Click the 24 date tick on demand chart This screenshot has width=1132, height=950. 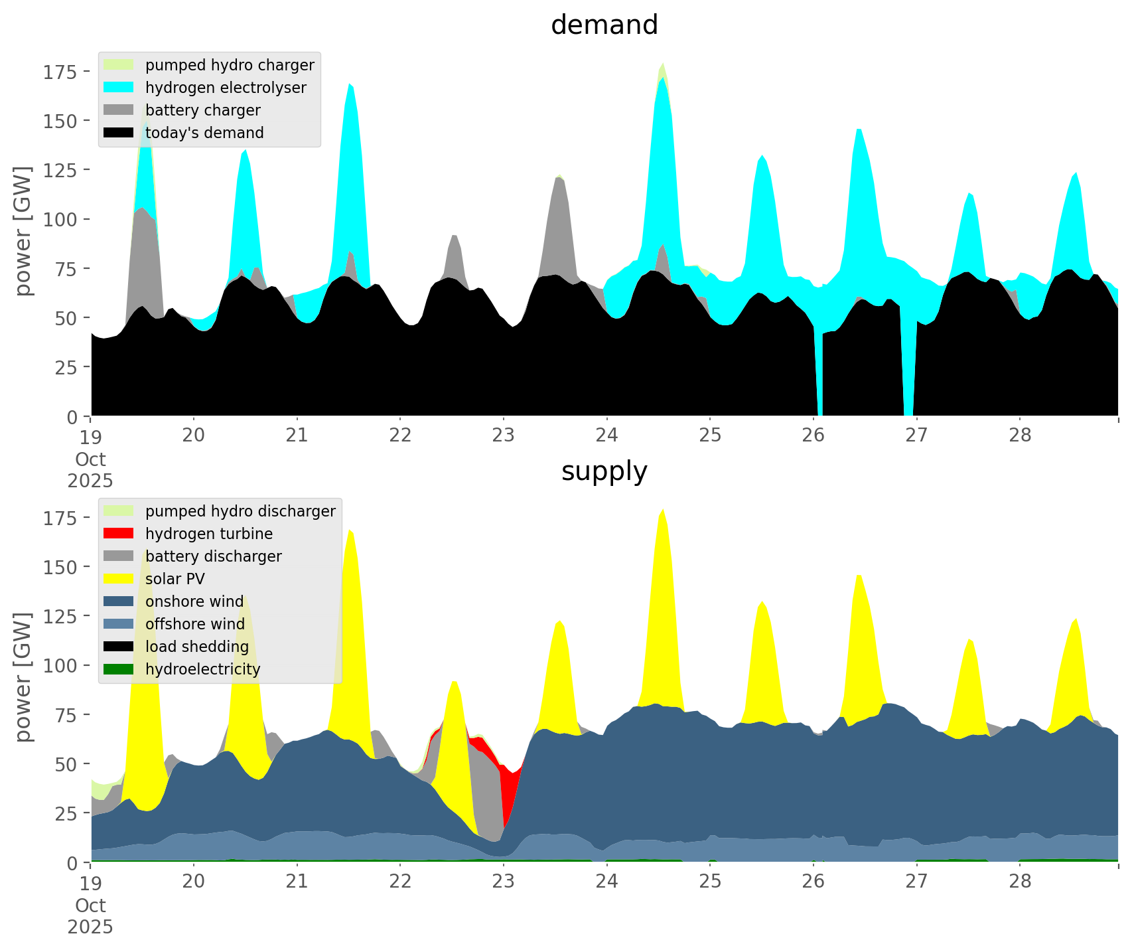coord(606,435)
